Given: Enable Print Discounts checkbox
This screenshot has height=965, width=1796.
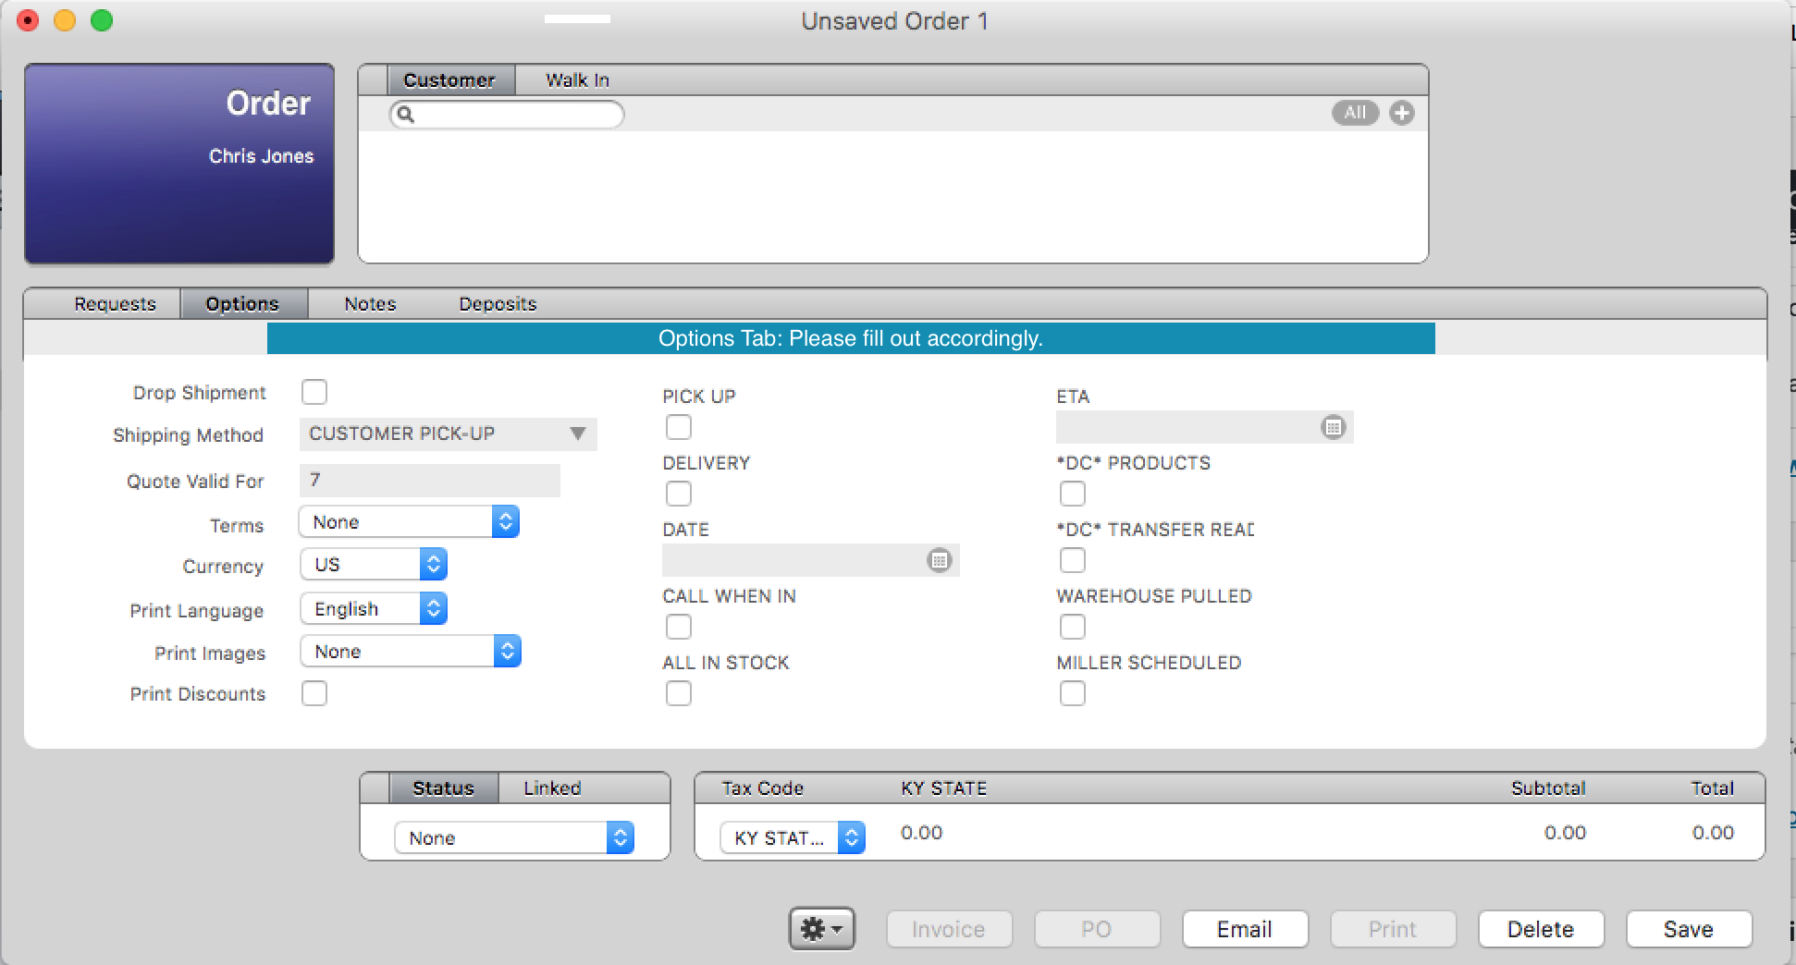Looking at the screenshot, I should (314, 693).
